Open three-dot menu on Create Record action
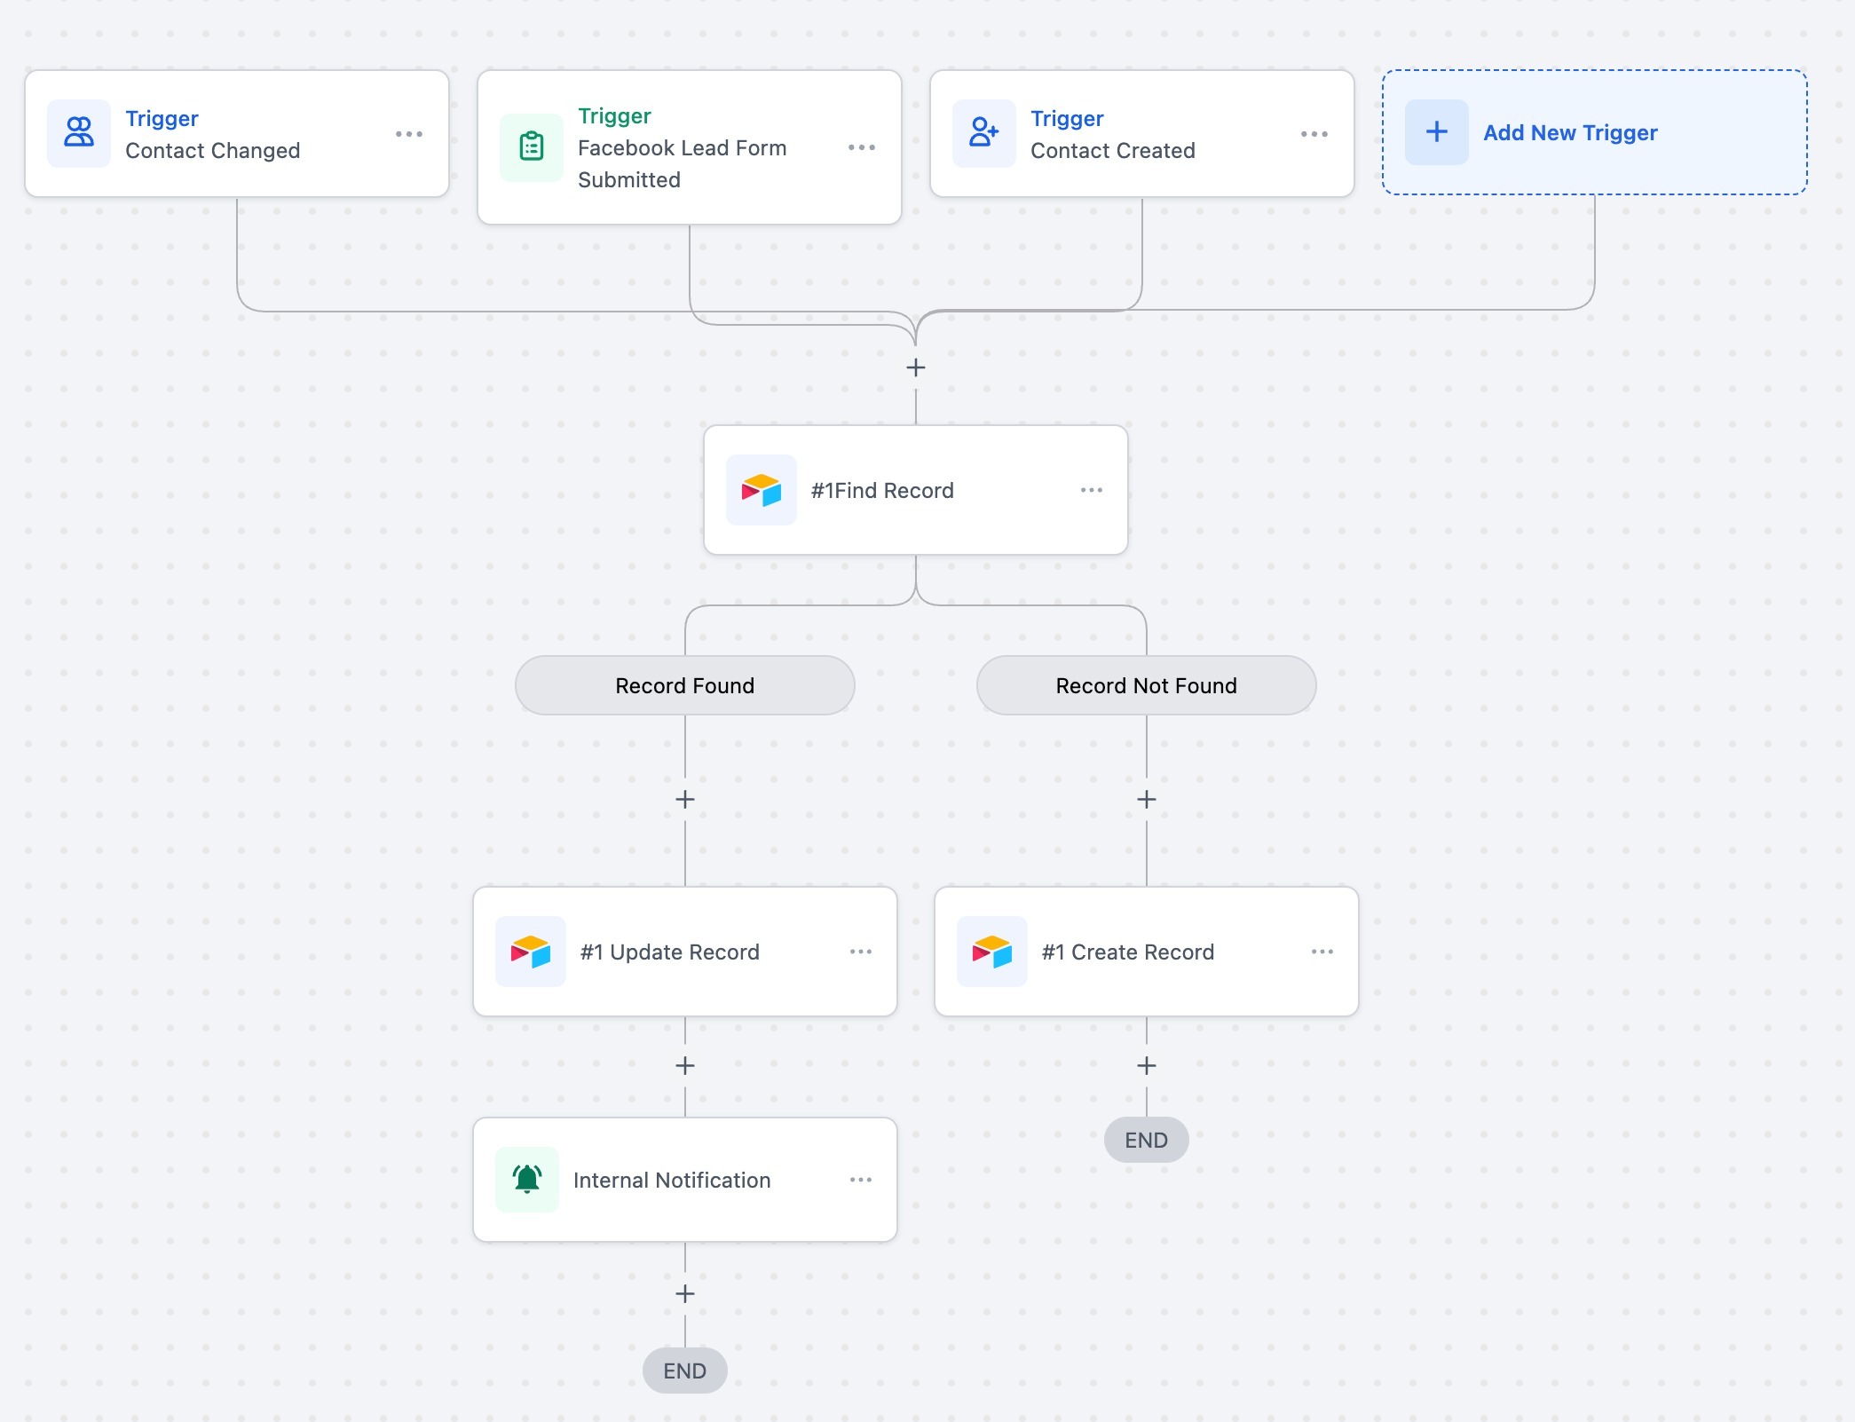Viewport: 1855px width, 1422px height. (1322, 952)
